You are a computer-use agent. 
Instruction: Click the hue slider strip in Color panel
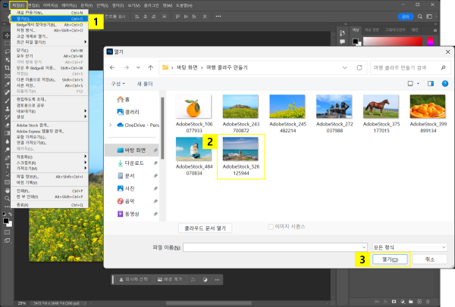pos(430,42)
